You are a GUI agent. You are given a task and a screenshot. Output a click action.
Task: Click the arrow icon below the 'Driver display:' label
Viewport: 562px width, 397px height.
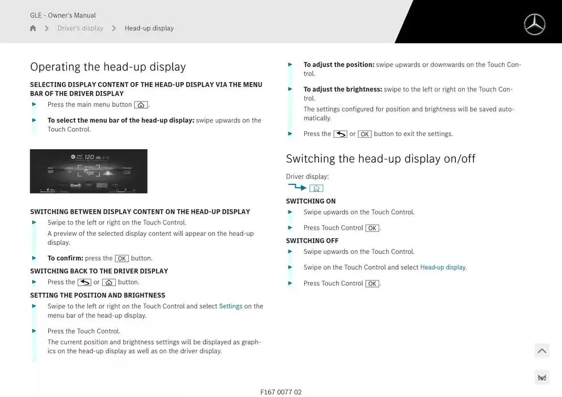296,187
